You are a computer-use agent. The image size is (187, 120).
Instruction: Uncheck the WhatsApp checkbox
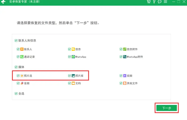[x=69, y=57]
